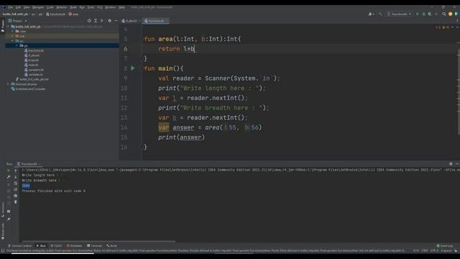Click the Build project hammer icon
This screenshot has width=460, height=259.
point(380,14)
